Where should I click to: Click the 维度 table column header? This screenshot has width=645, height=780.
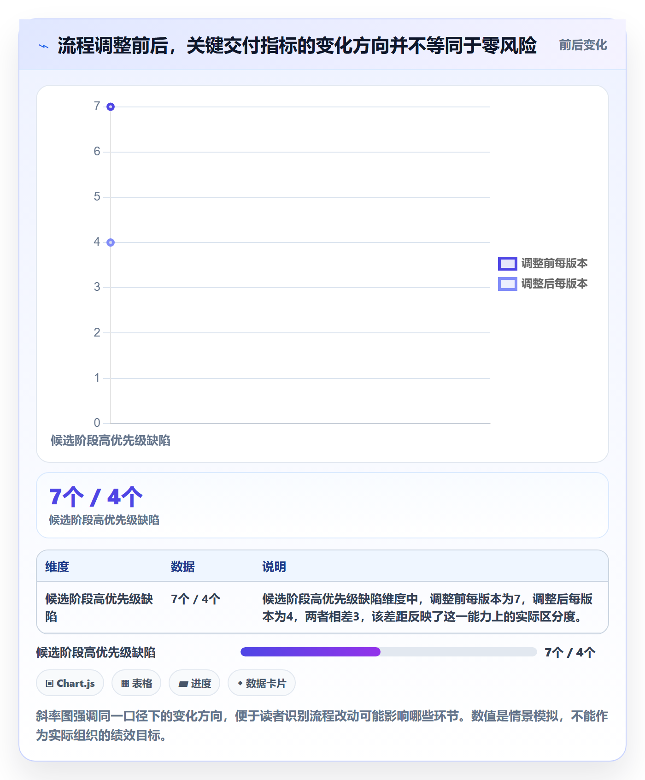57,567
